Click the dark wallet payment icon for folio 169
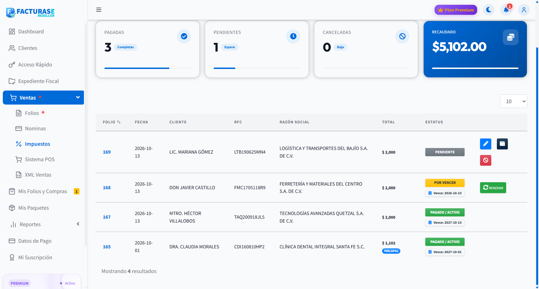The width and height of the screenshot is (539, 289). click(502, 144)
